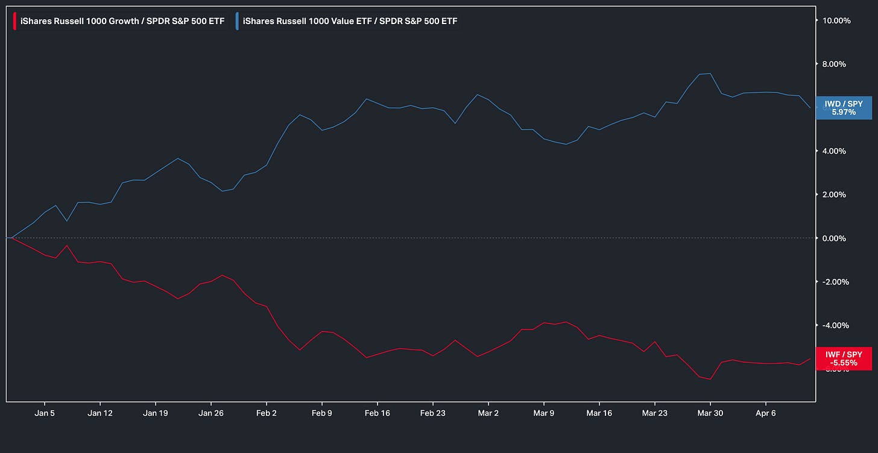Click the Mar 2 date label

(488, 413)
